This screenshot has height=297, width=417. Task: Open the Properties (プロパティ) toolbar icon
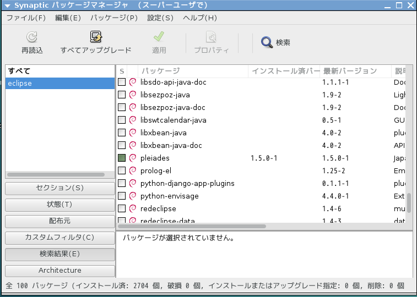(x=211, y=37)
